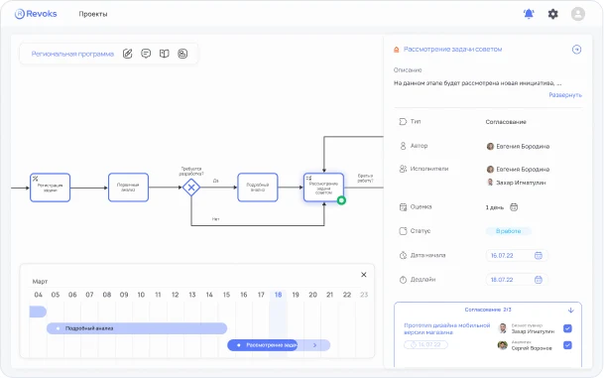Select the Первичный анализ node
Screen dimensions: 604x378
point(128,188)
